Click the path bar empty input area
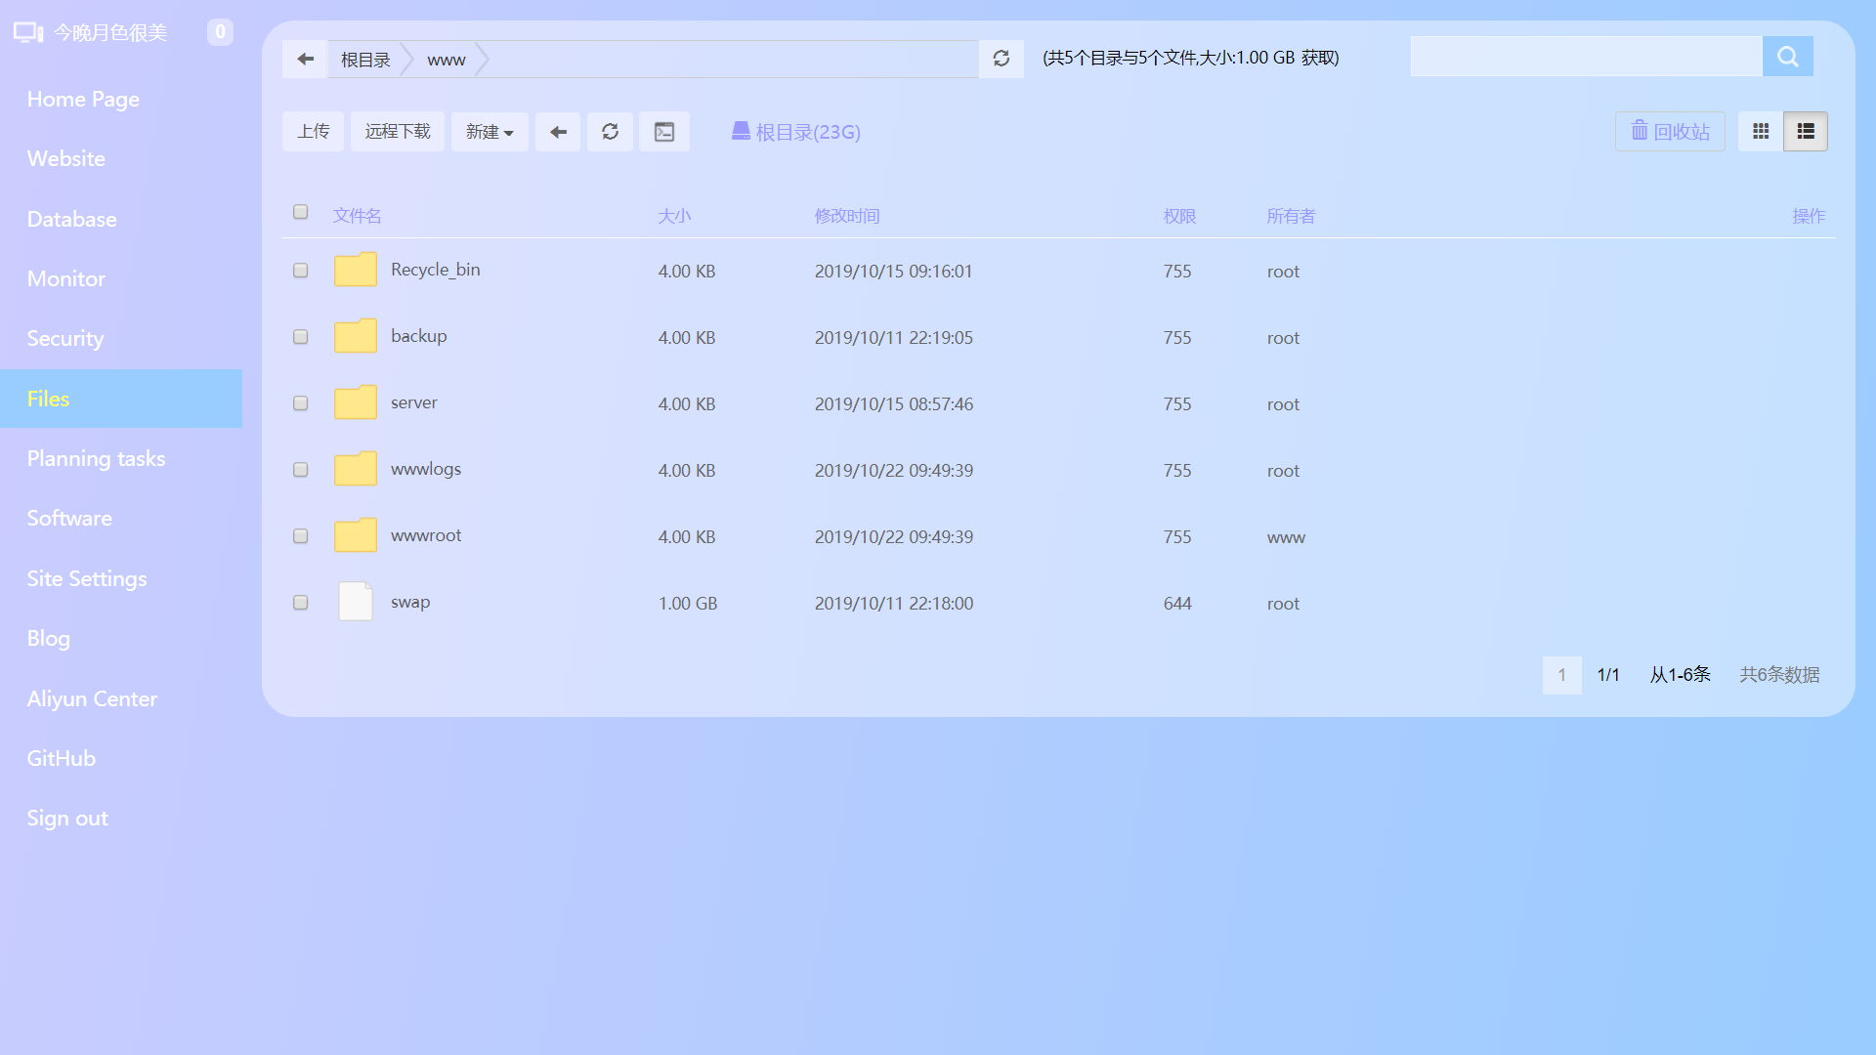 [733, 59]
